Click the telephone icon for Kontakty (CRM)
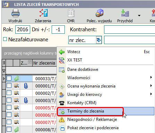Image resolution: width=155 pixels, height=133 pixels. click(62, 103)
